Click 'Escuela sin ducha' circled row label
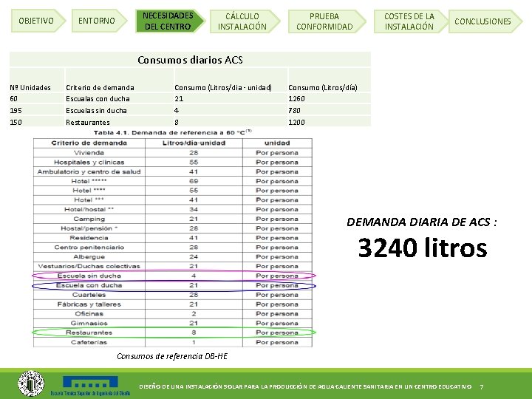Image resolution: width=532 pixels, height=399 pixels. (x=89, y=276)
